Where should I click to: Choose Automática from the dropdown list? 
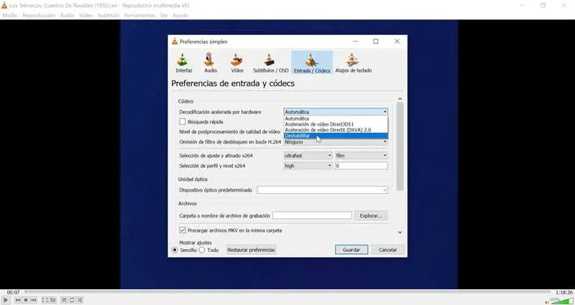click(x=336, y=118)
